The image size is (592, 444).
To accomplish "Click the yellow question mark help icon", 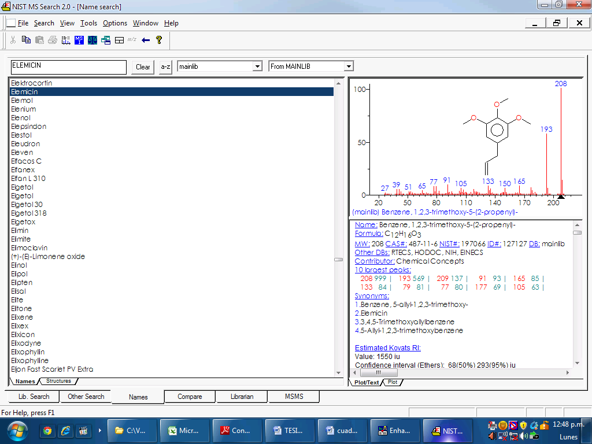I will click(x=159, y=40).
